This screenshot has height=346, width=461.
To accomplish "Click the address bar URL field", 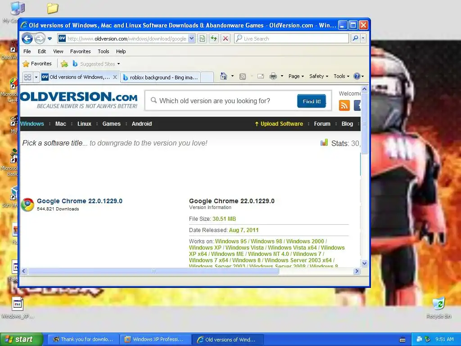I will click(127, 39).
